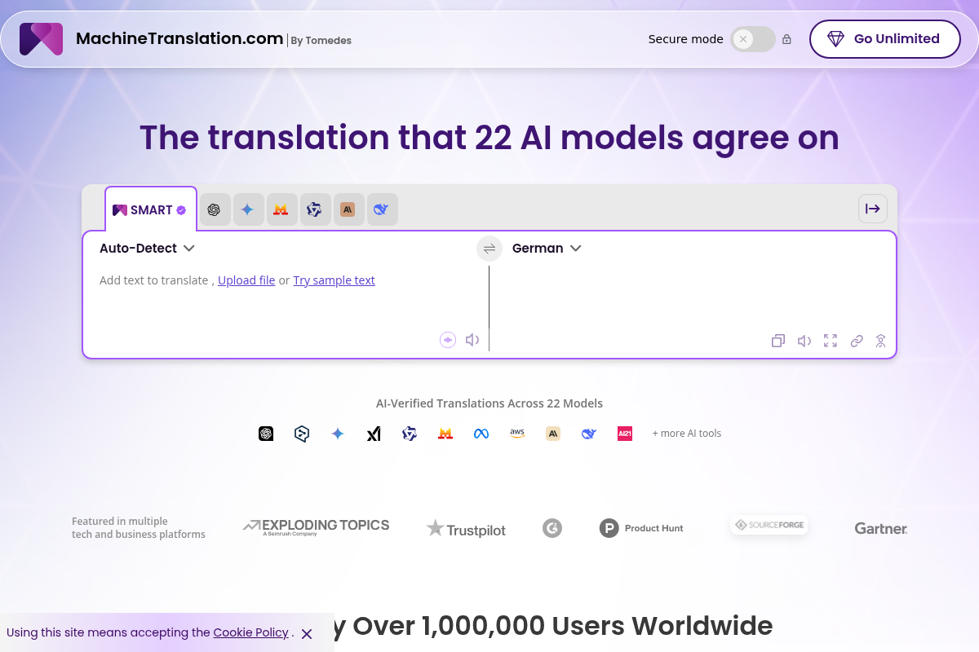Click the G2 logo

point(552,528)
